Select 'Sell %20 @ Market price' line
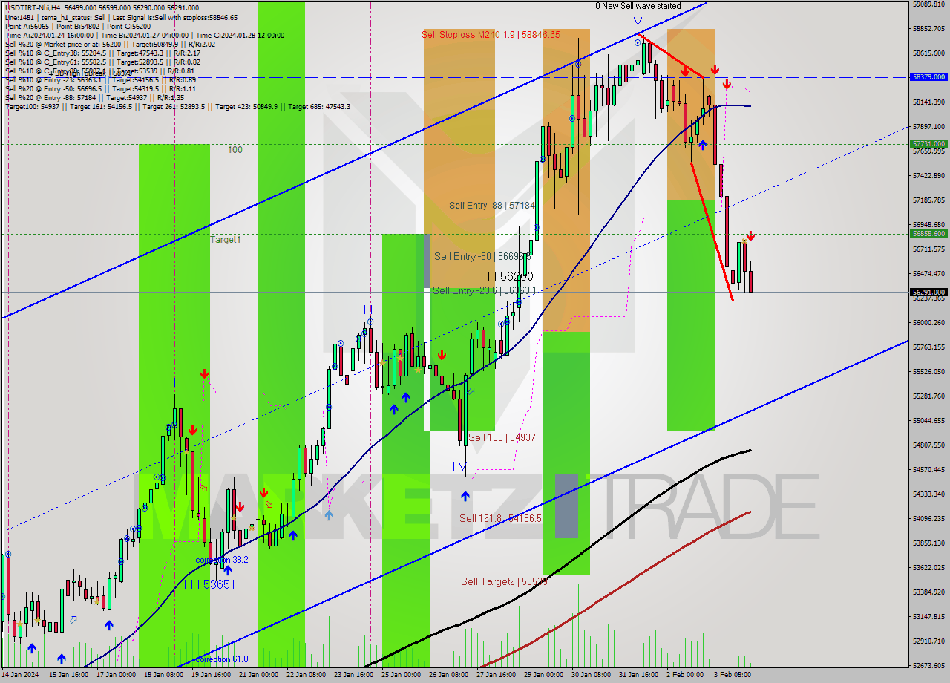Image resolution: width=950 pixels, height=683 pixels. pos(110,44)
